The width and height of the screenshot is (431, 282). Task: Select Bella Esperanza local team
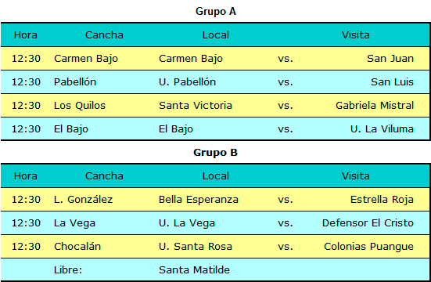click(x=199, y=200)
